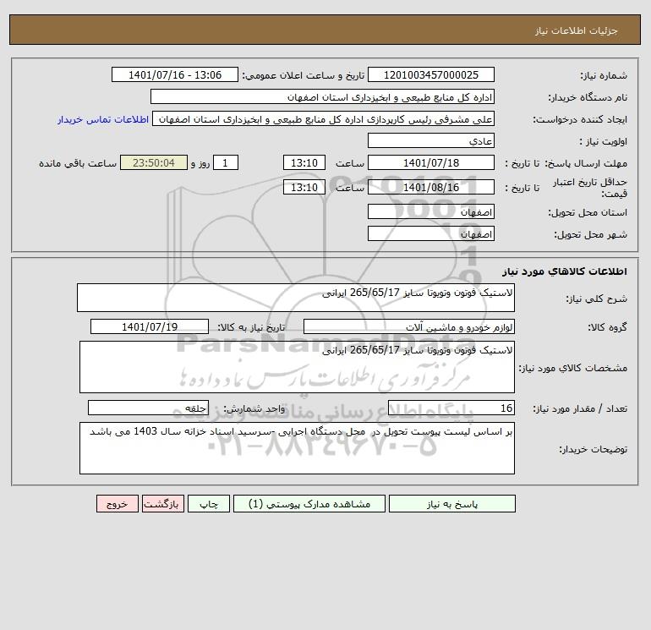Click delivery province field اصفهان
The image size is (651, 630).
[x=431, y=211]
